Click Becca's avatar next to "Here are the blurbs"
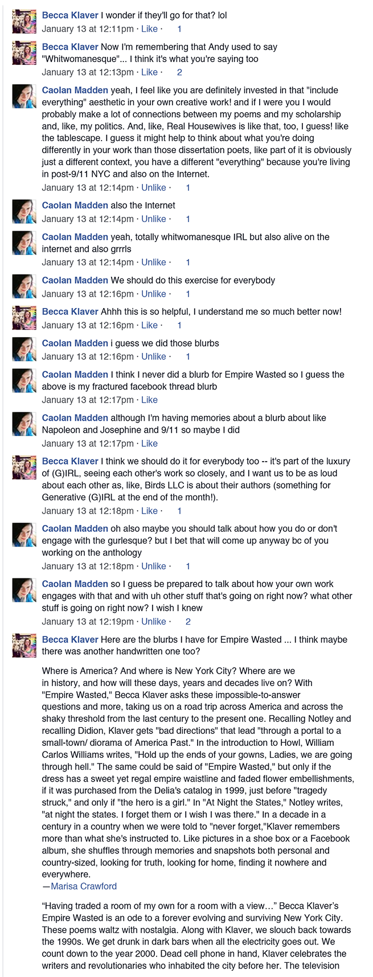This screenshot has height=977, width=373. click(x=24, y=645)
